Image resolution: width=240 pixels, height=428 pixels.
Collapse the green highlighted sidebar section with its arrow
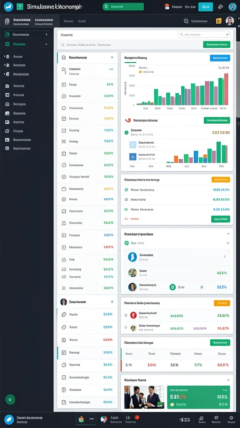point(46,44)
